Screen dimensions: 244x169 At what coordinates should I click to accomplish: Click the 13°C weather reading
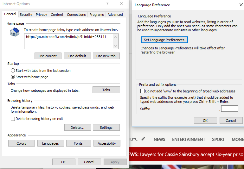click(133, 139)
